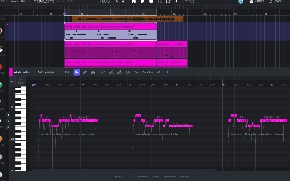
Task: Click the magenta track color swatch
Action: click(x=11, y=72)
